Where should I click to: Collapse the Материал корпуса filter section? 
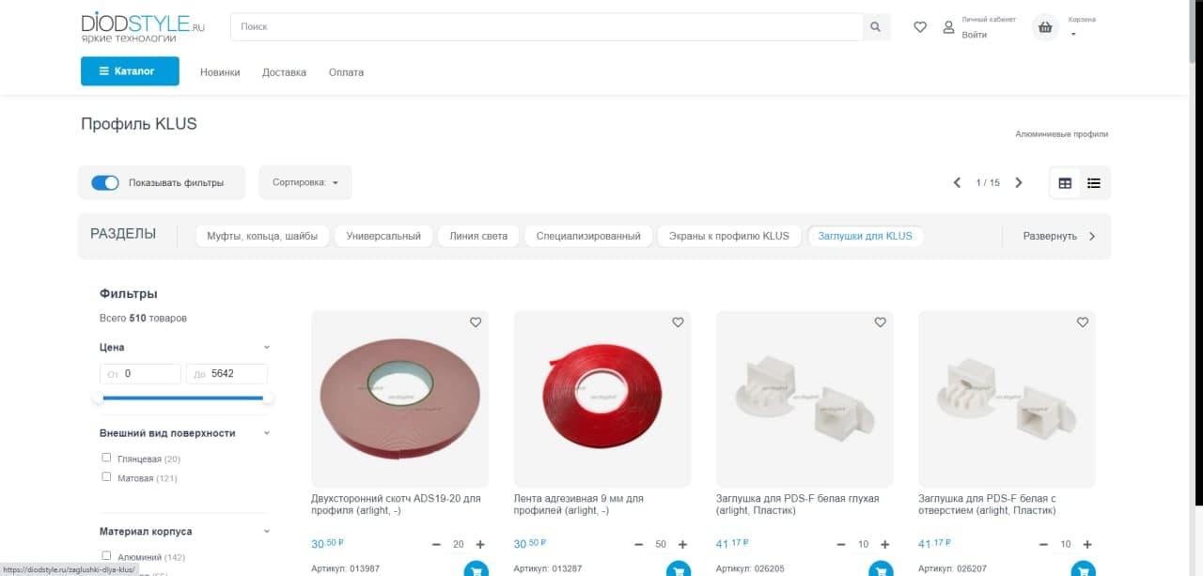click(267, 532)
